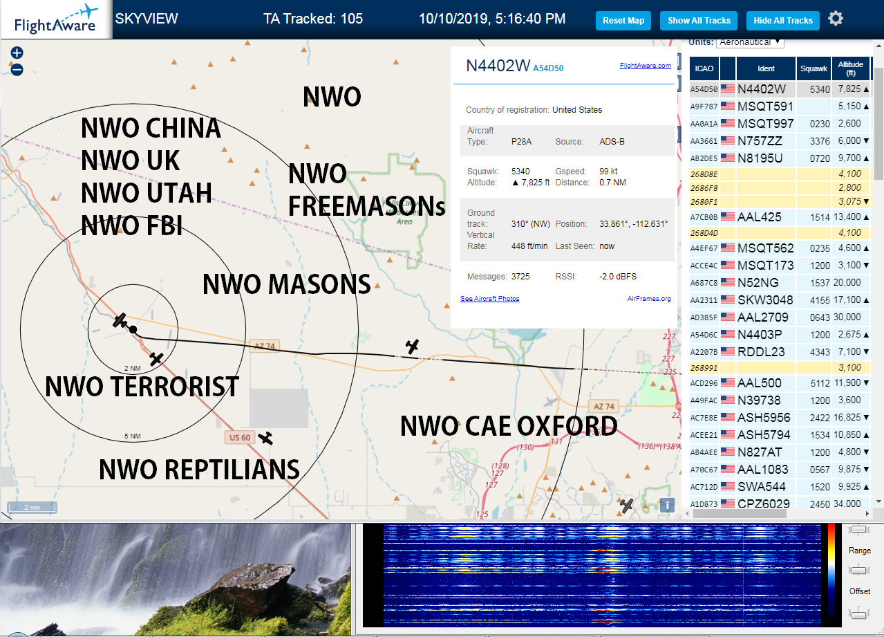Click the US flag in N4402W row
The image size is (884, 637).
click(x=727, y=89)
